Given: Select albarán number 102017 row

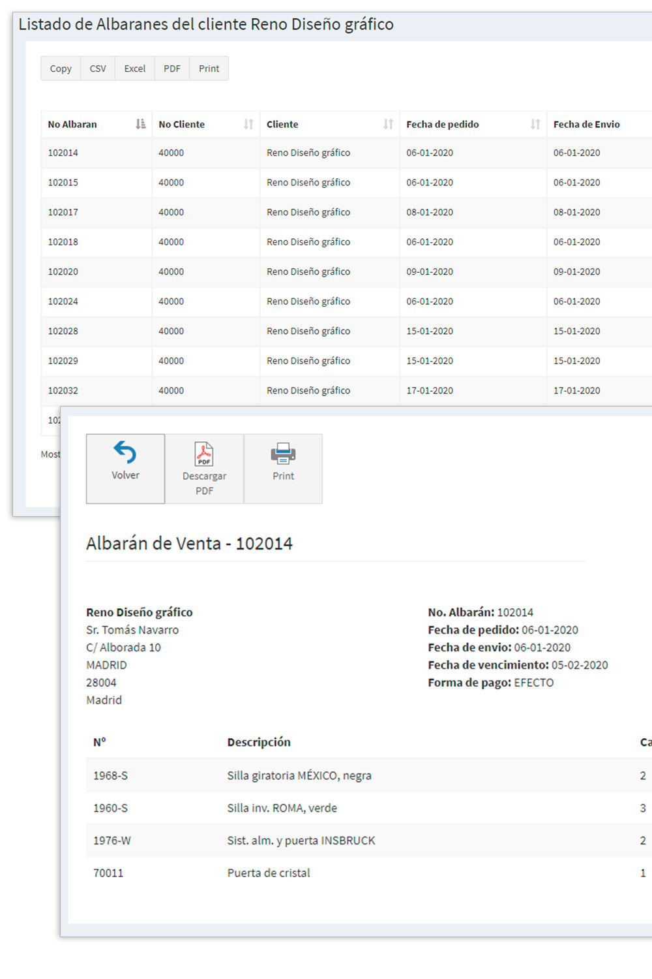Looking at the screenshot, I should click(63, 212).
